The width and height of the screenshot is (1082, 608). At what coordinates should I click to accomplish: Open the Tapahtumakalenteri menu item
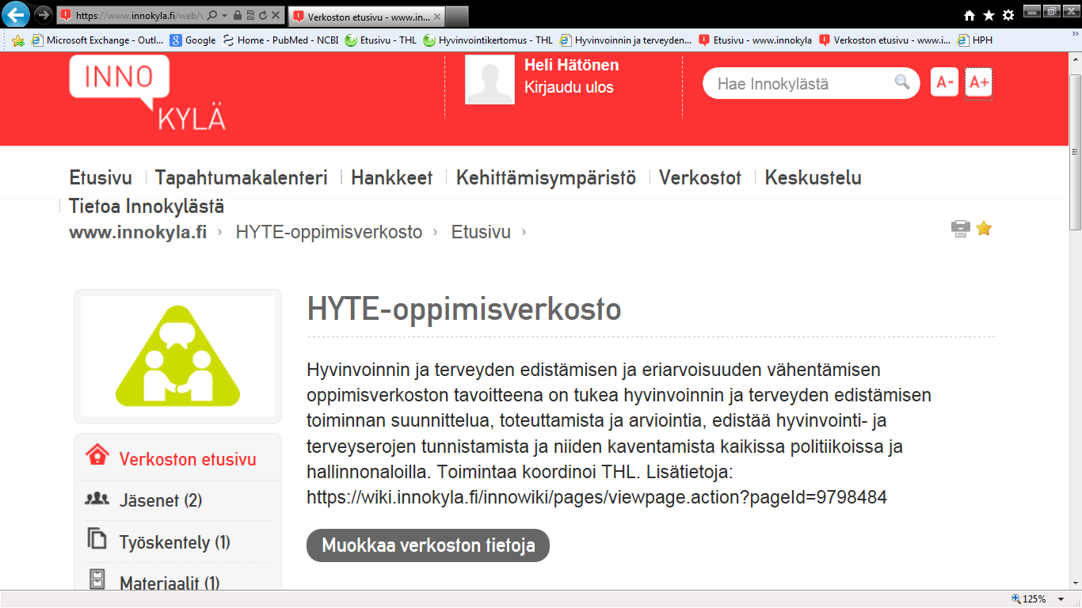pyautogui.click(x=242, y=177)
